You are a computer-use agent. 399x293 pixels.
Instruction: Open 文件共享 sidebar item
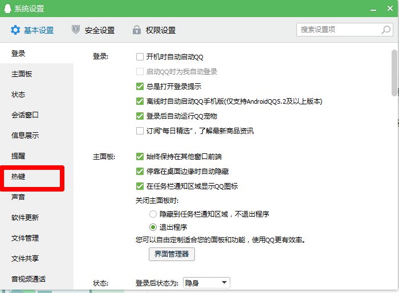pos(36,259)
